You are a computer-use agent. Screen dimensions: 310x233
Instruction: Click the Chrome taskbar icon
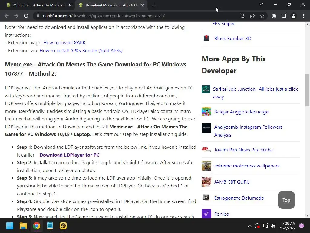(x=37, y=226)
